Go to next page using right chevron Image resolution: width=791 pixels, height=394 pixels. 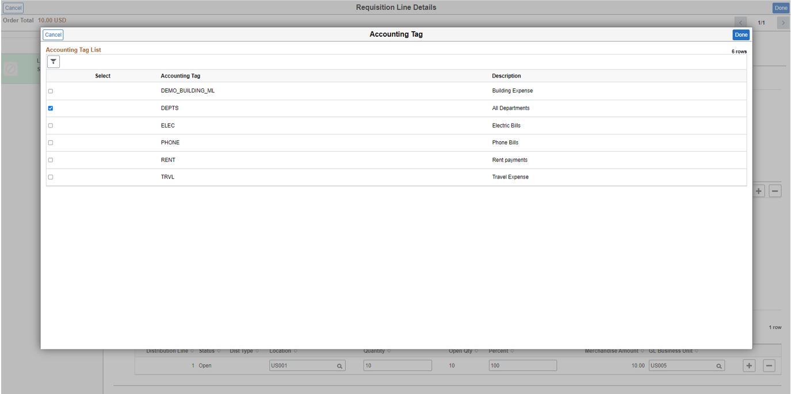(782, 21)
